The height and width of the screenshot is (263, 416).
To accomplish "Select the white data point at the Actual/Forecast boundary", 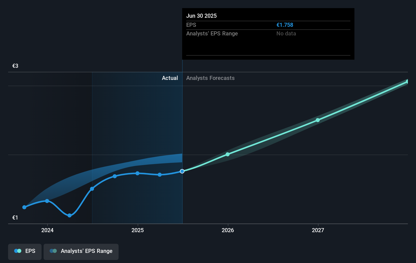I will coord(182,171).
